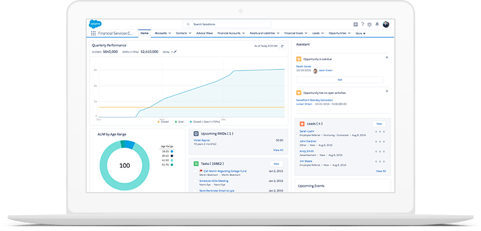Open the Financial Goals tab
The height and width of the screenshot is (231, 481).
pyautogui.click(x=294, y=33)
